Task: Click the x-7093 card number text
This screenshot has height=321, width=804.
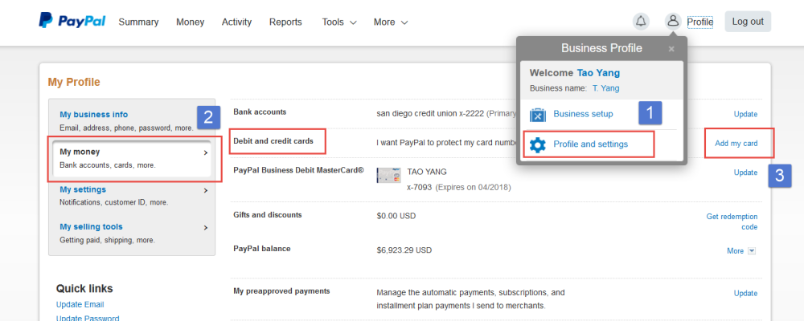Action: pos(420,187)
